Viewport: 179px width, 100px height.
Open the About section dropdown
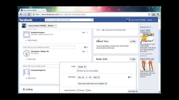point(52,26)
